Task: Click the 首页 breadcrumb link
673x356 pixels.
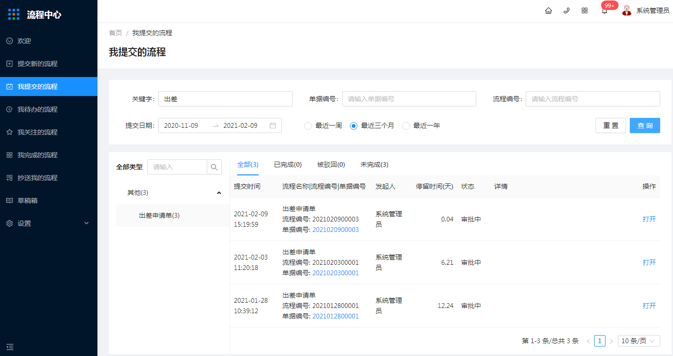Action: [115, 33]
